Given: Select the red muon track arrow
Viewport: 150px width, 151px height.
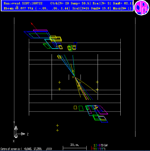Looking at the screenshot, I should pos(34,27).
